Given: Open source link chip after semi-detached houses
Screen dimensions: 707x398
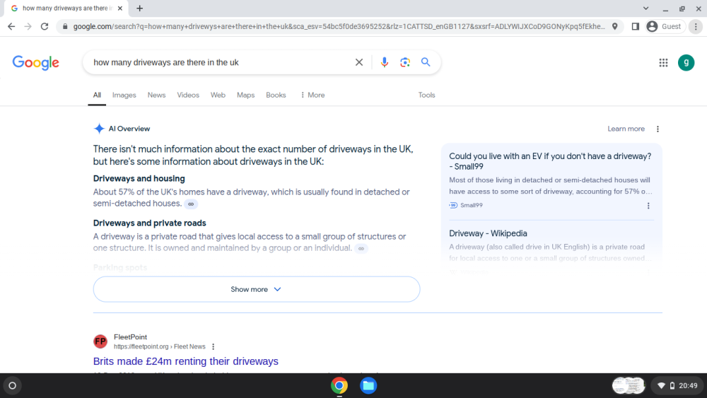Looking at the screenshot, I should coord(191,204).
